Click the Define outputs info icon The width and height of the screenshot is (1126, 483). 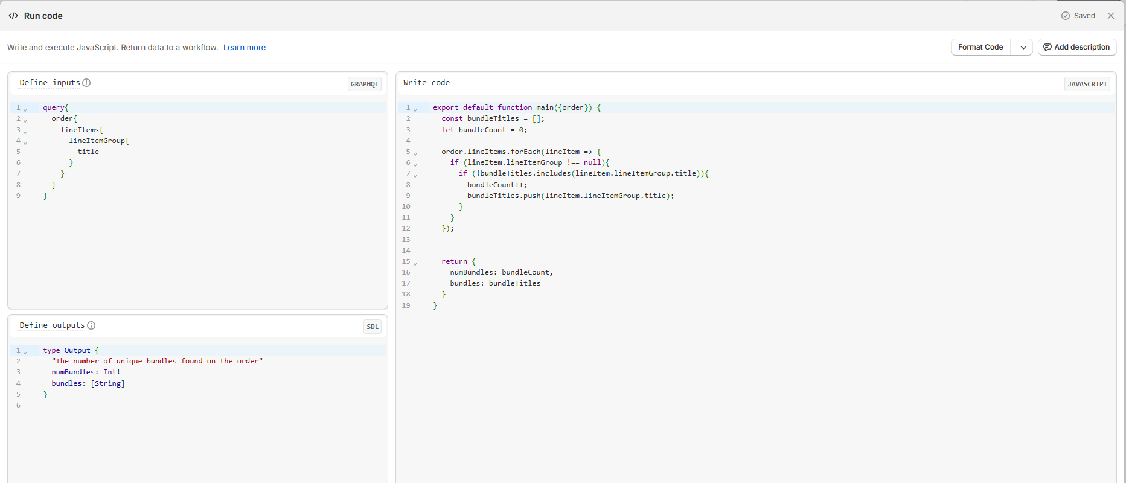tap(91, 325)
